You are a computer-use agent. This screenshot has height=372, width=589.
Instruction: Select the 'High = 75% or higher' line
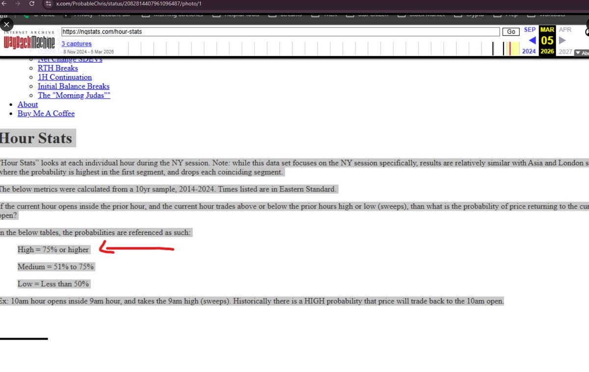pyautogui.click(x=54, y=250)
